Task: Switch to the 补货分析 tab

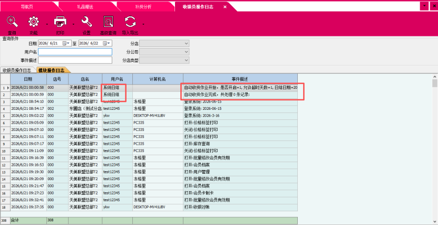Action: (143, 7)
